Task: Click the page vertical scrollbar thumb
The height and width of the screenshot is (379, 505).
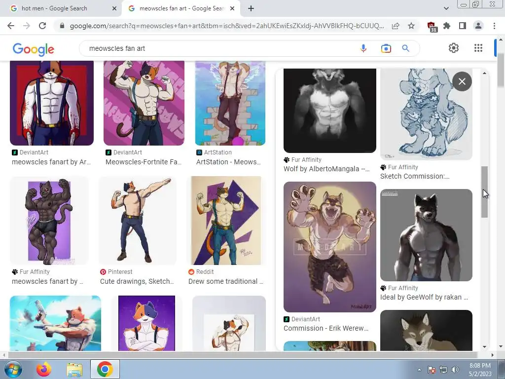Action: (x=501, y=70)
